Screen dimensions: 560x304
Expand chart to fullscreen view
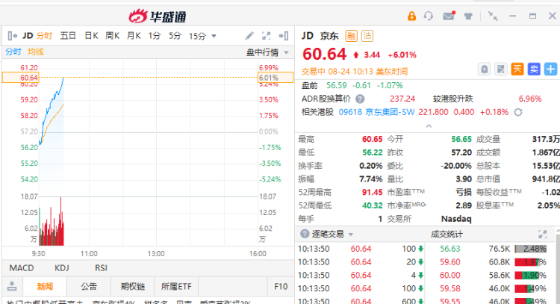pos(267,36)
